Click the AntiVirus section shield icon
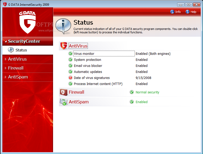This screenshot has width=203, height=154. (64, 46)
